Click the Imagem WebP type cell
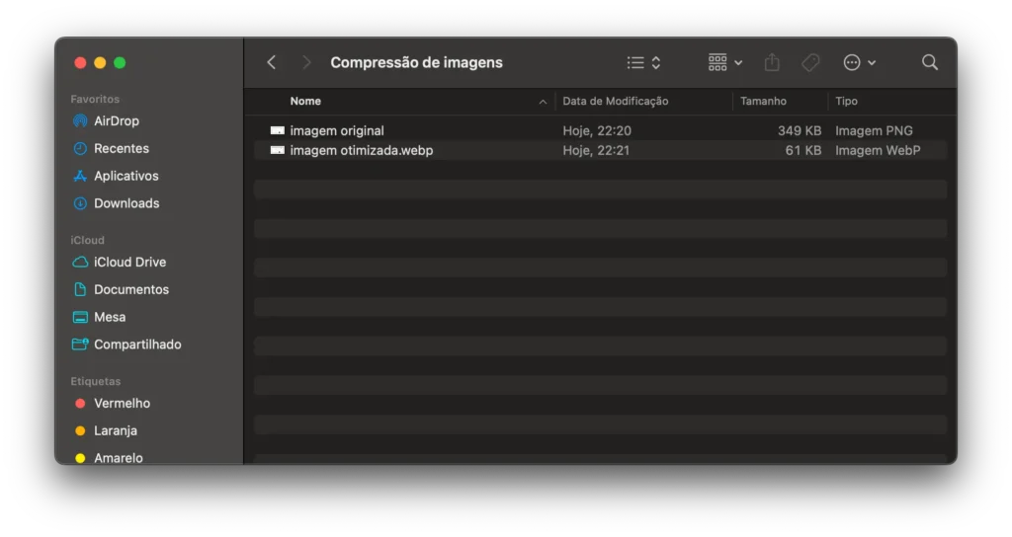The image size is (1012, 537). pos(878,150)
